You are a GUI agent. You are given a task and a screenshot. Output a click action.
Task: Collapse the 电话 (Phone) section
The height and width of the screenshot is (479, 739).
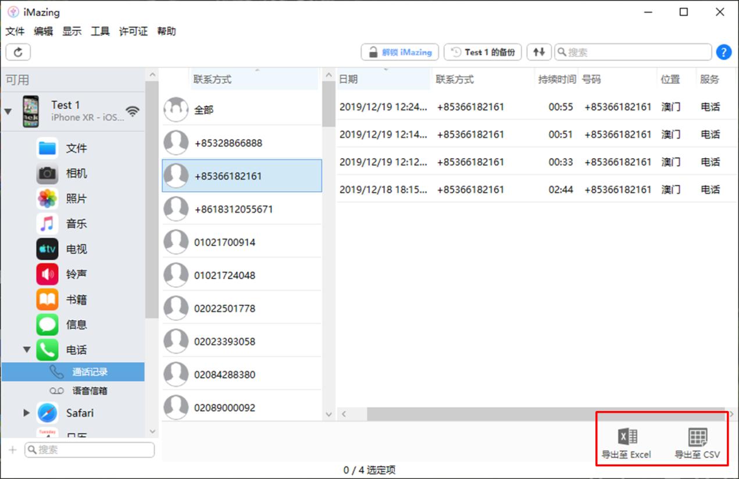click(x=27, y=349)
